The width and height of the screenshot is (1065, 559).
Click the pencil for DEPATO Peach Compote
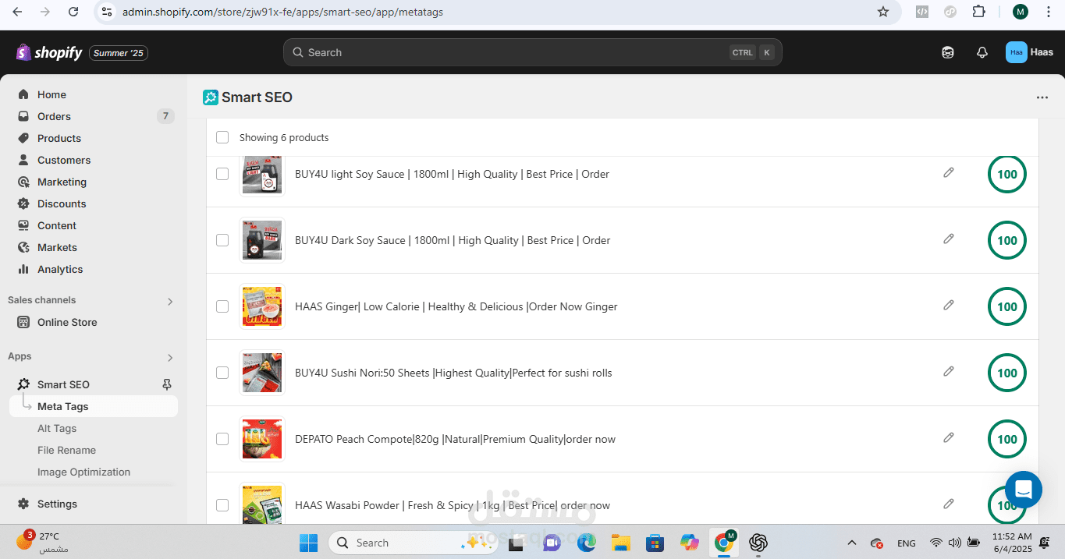tap(949, 437)
